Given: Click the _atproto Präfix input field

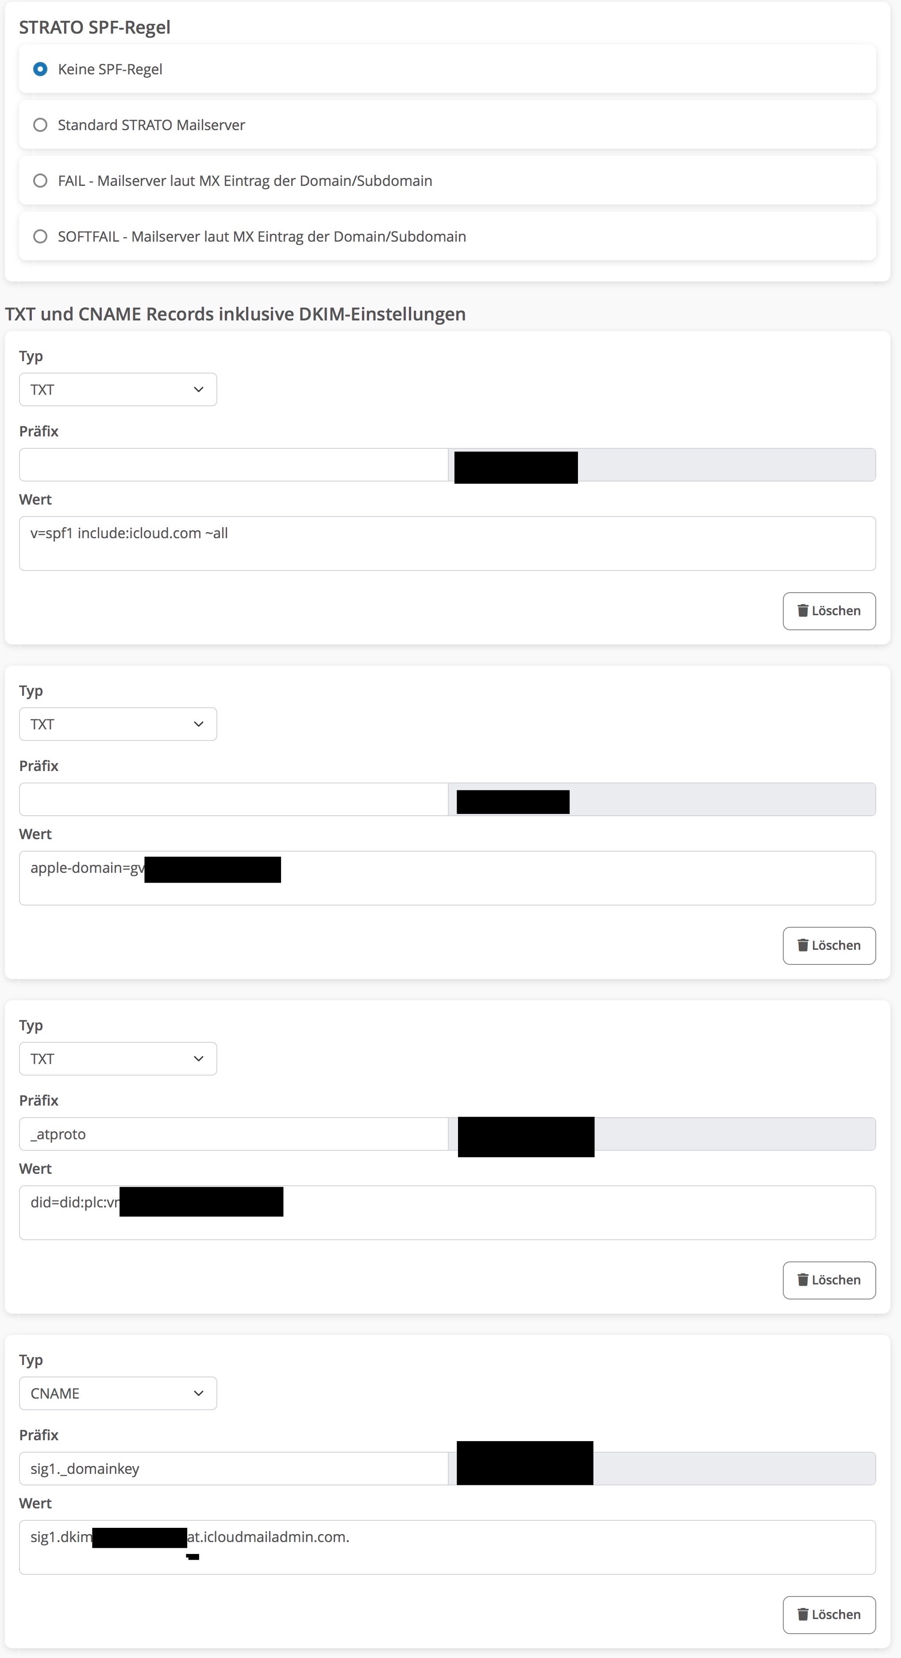Looking at the screenshot, I should click(x=234, y=1134).
